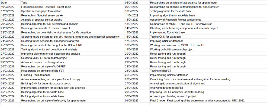Click the Spectral sensor graph formulation cell
This screenshot has height=105, width=267.
(x=72, y=11)
